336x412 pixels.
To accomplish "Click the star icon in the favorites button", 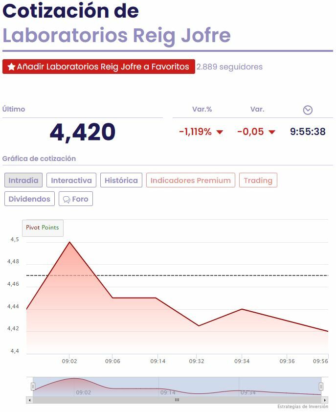I will click(11, 67).
